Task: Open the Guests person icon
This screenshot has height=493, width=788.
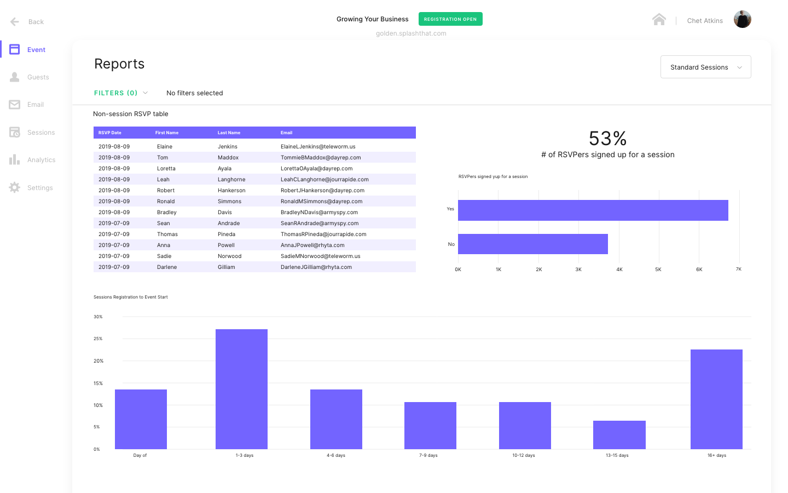Action: (15, 77)
